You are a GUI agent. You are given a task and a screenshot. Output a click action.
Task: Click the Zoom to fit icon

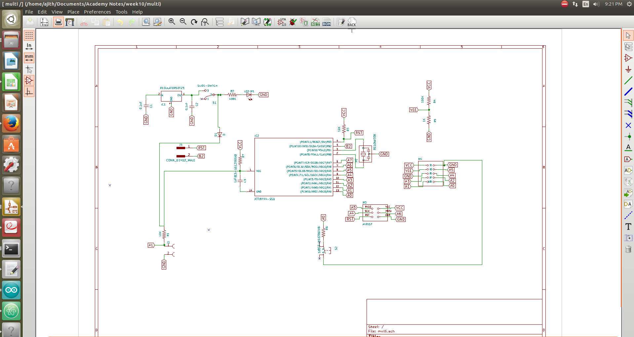205,22
